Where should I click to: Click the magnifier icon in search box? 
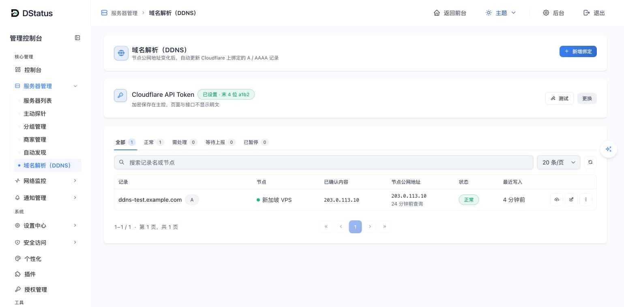click(122, 162)
